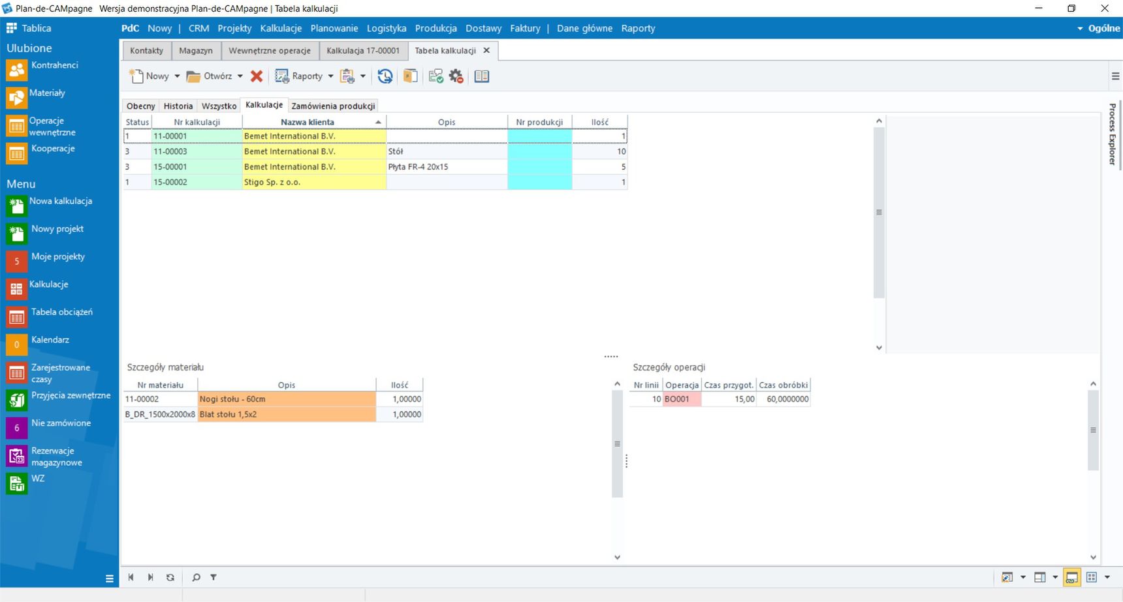1123x602 pixels.
Task: Open Kontrahenci from the Ulubione sidebar
Action: pos(42,69)
